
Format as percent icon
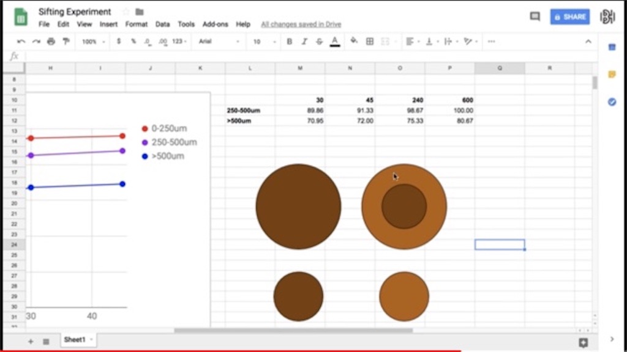point(133,42)
